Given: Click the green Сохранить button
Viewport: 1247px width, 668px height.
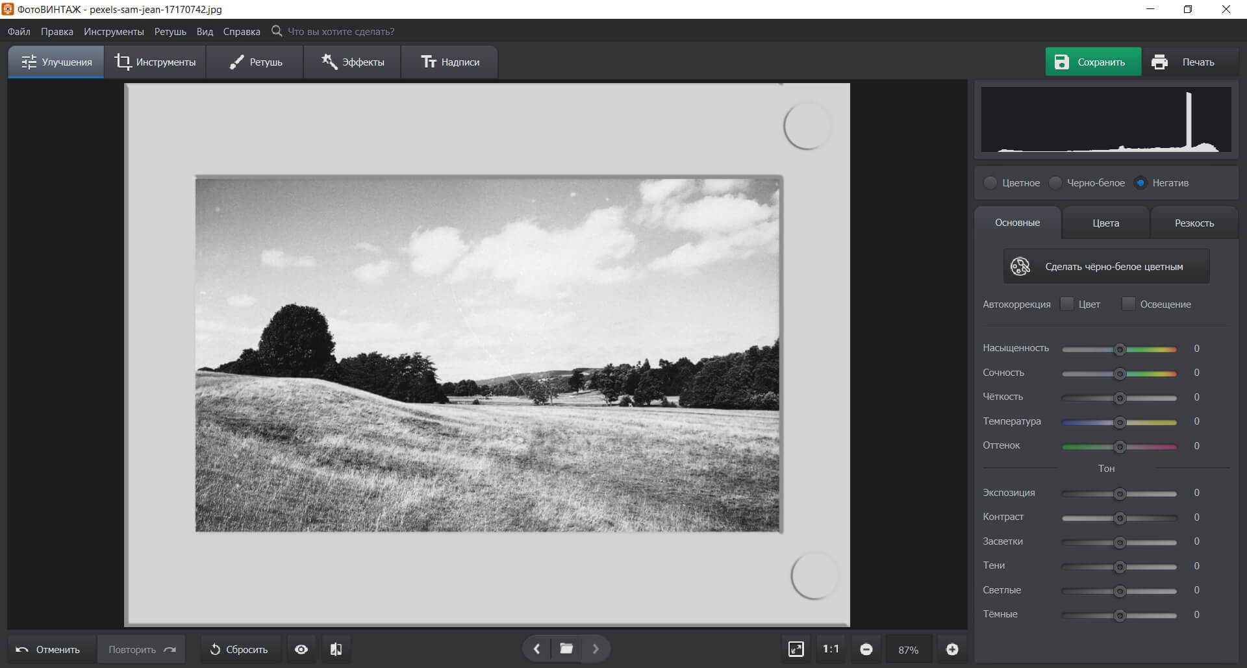Looking at the screenshot, I should [1093, 62].
